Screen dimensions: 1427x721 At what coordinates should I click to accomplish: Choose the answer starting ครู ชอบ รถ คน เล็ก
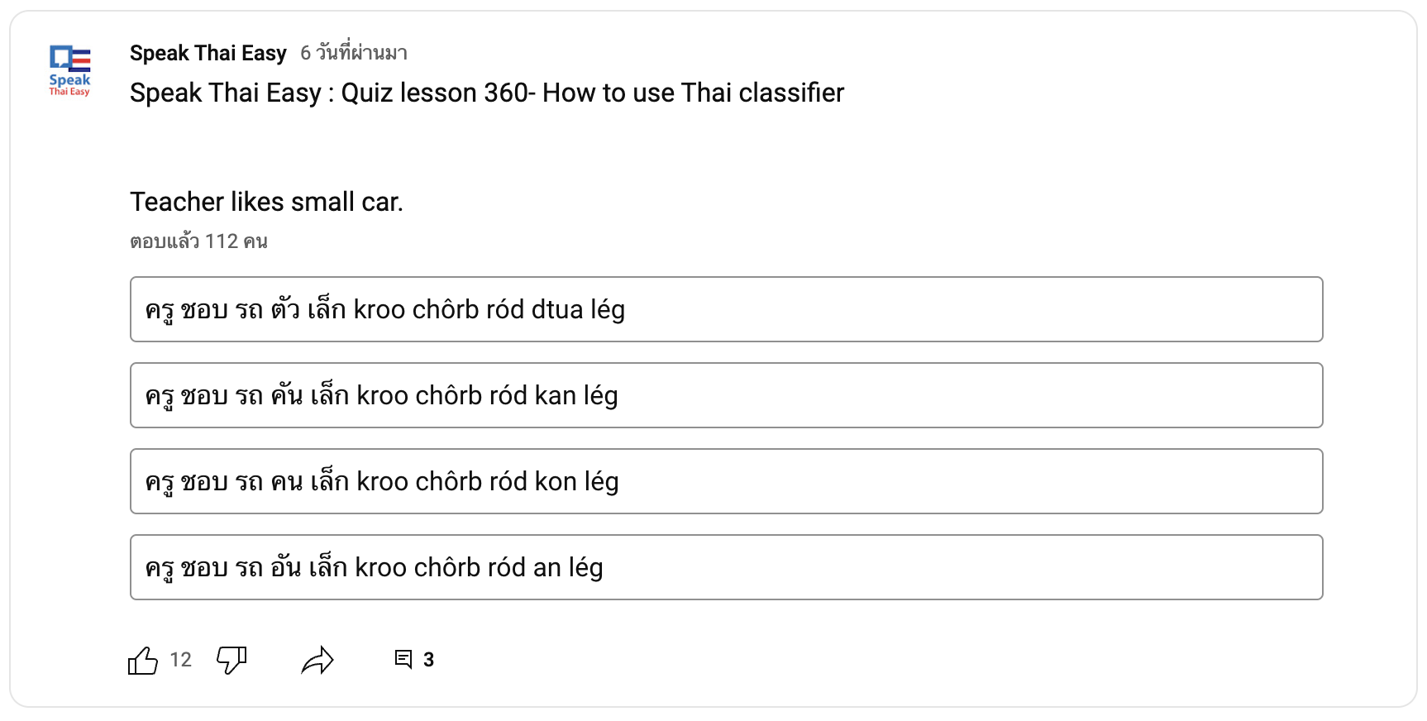(726, 481)
